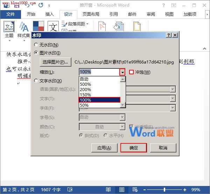Click the zoom in plus icon
Viewport: 210px width, 194px height.
pyautogui.click(x=185, y=189)
